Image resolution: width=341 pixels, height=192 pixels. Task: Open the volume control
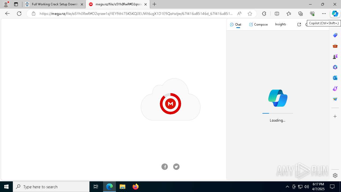(x=307, y=187)
